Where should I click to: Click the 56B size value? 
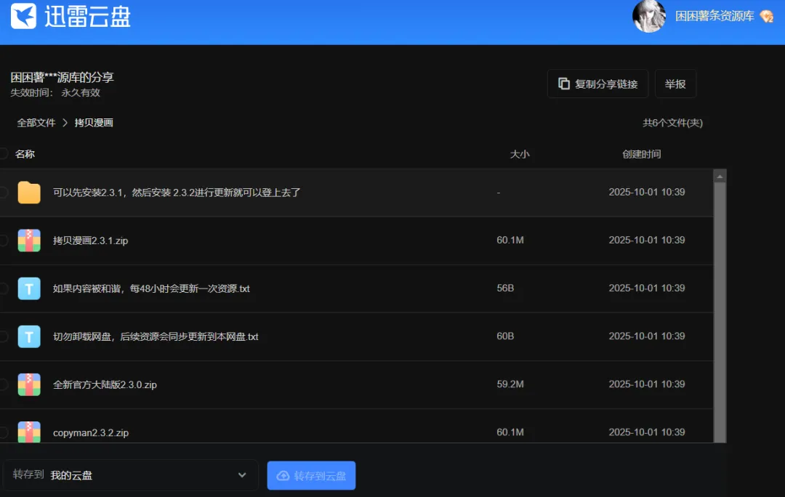tap(505, 288)
